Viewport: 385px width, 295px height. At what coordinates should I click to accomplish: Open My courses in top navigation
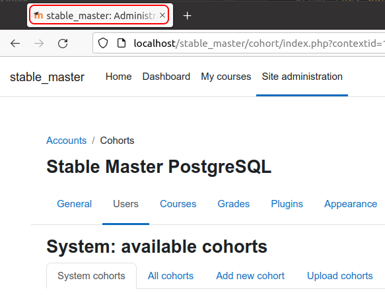click(226, 77)
